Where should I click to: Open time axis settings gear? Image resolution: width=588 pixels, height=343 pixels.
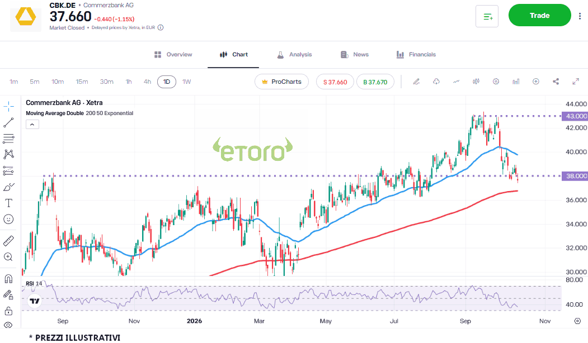tap(577, 321)
